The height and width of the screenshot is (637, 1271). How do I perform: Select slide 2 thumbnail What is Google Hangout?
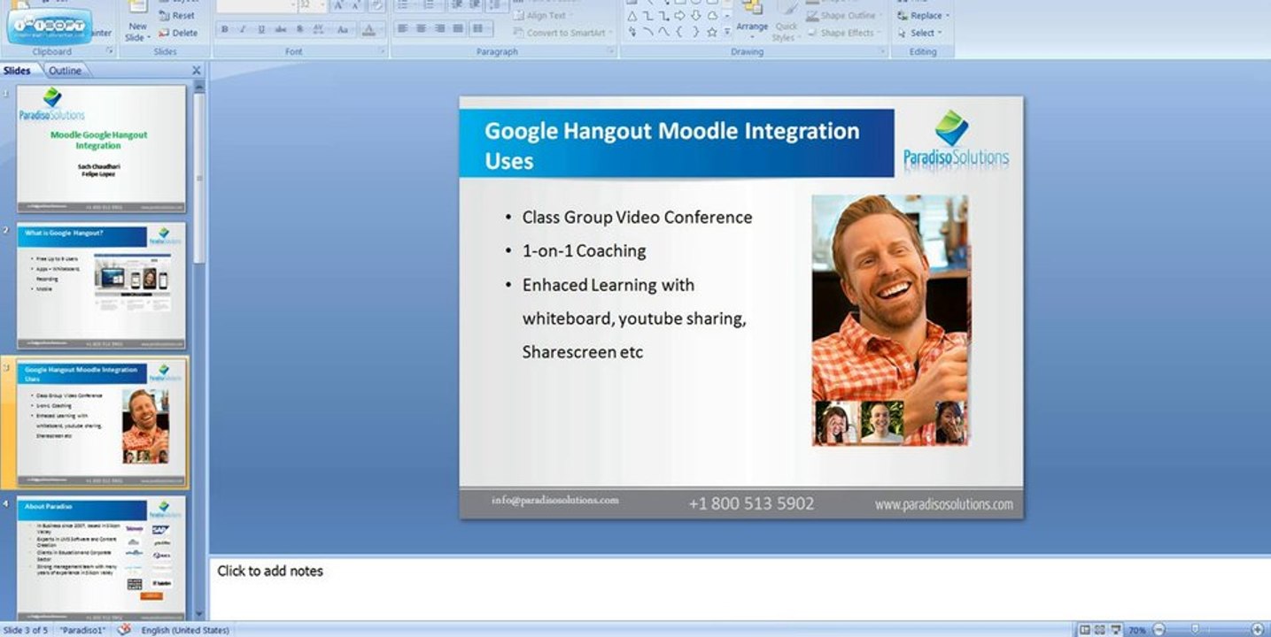coord(102,286)
